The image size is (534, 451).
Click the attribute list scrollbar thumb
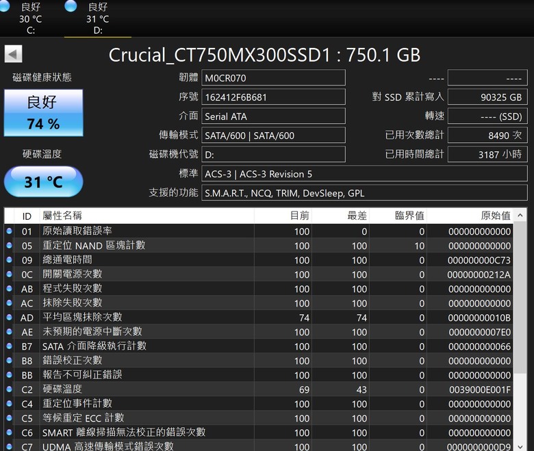click(x=520, y=298)
